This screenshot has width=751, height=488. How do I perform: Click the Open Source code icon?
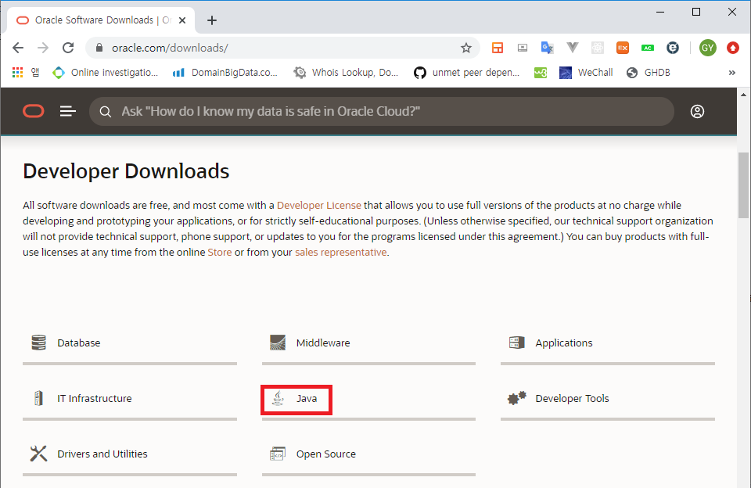278,454
